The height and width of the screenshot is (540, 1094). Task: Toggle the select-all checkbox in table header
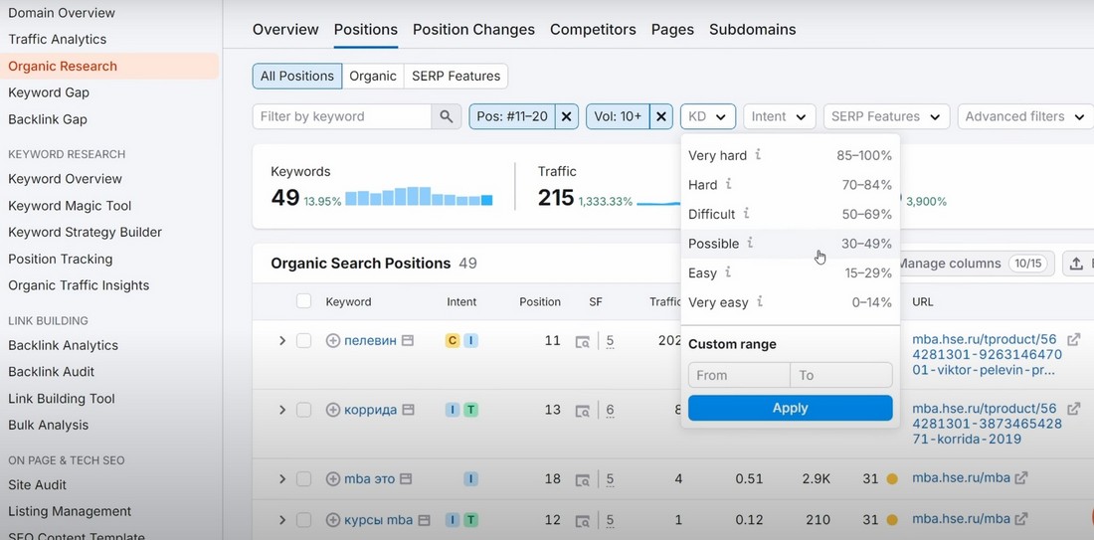(x=304, y=301)
